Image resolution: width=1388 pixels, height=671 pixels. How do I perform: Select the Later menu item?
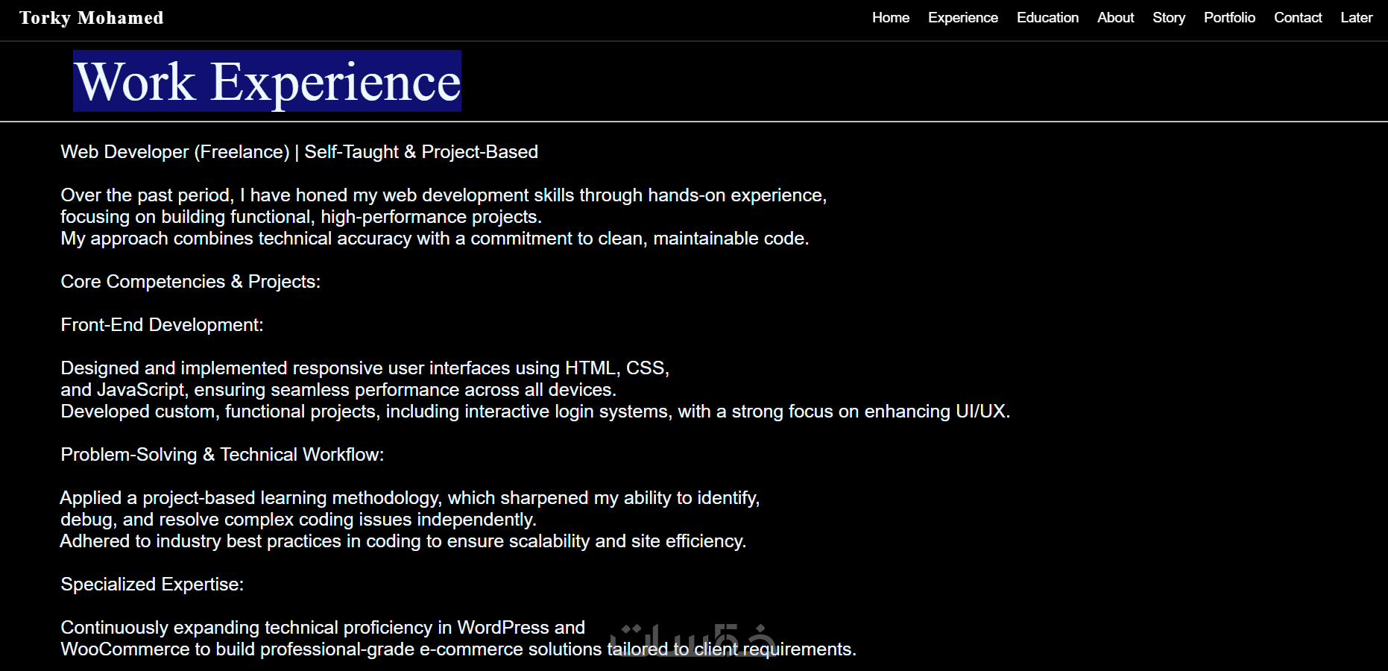click(x=1356, y=17)
